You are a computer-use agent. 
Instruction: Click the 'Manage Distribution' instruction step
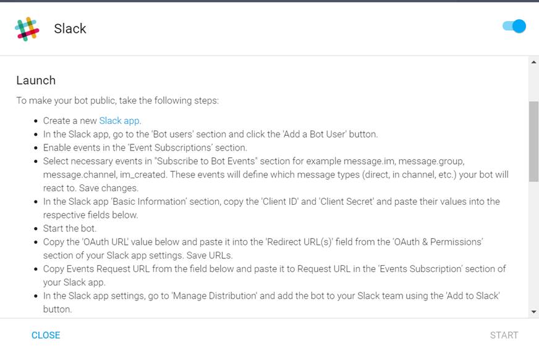click(271, 303)
